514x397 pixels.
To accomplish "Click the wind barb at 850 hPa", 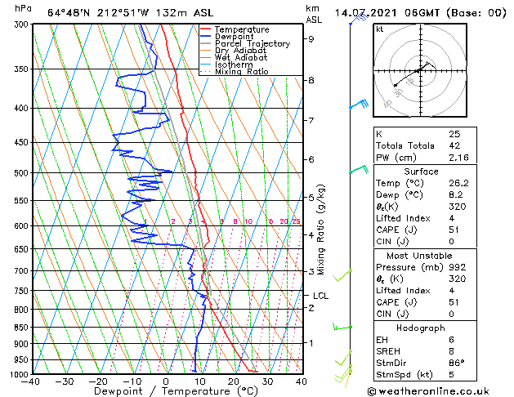I will pyautogui.click(x=342, y=327).
